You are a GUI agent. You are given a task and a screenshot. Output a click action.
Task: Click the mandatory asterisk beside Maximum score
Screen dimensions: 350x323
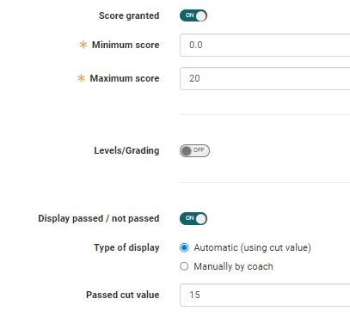pyautogui.click(x=82, y=78)
